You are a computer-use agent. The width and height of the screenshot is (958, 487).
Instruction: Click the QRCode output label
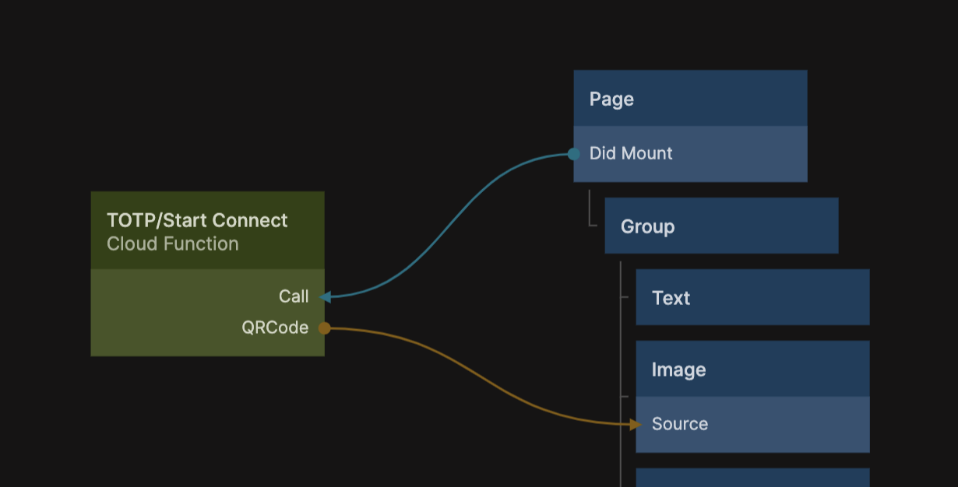(x=275, y=328)
